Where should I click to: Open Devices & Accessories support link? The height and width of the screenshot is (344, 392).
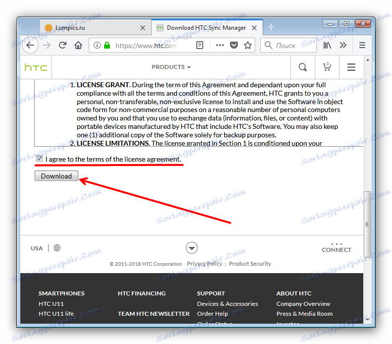(227, 304)
